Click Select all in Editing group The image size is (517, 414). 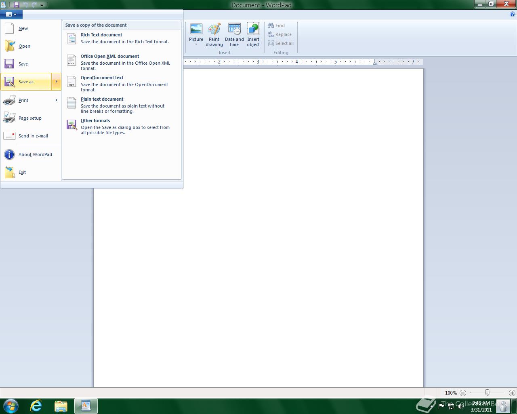(281, 43)
